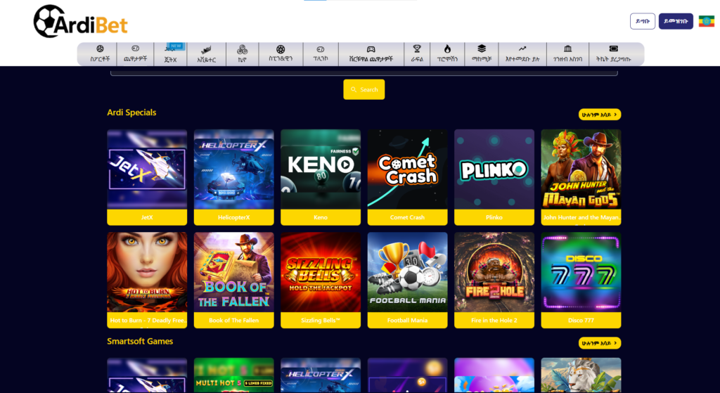Click the Smartsoft Games section heading
Image resolution: width=720 pixels, height=393 pixels.
140,341
